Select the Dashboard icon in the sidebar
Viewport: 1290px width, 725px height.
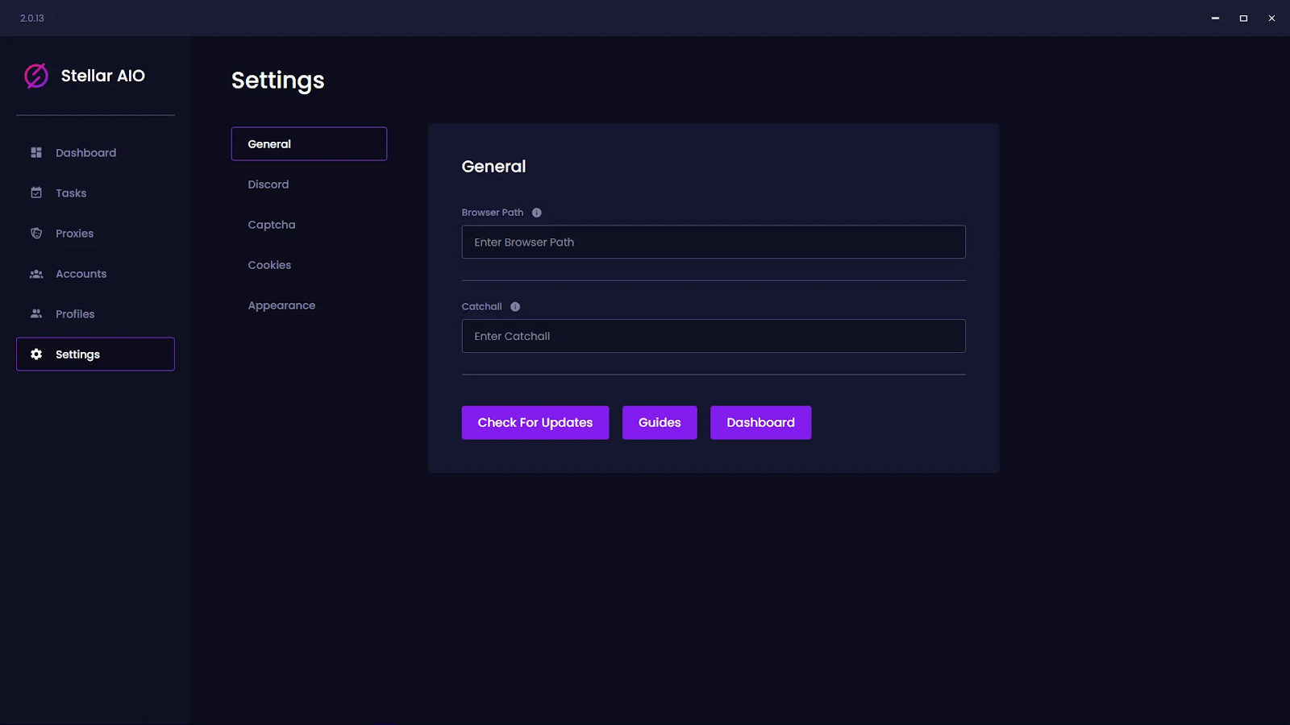[35, 152]
